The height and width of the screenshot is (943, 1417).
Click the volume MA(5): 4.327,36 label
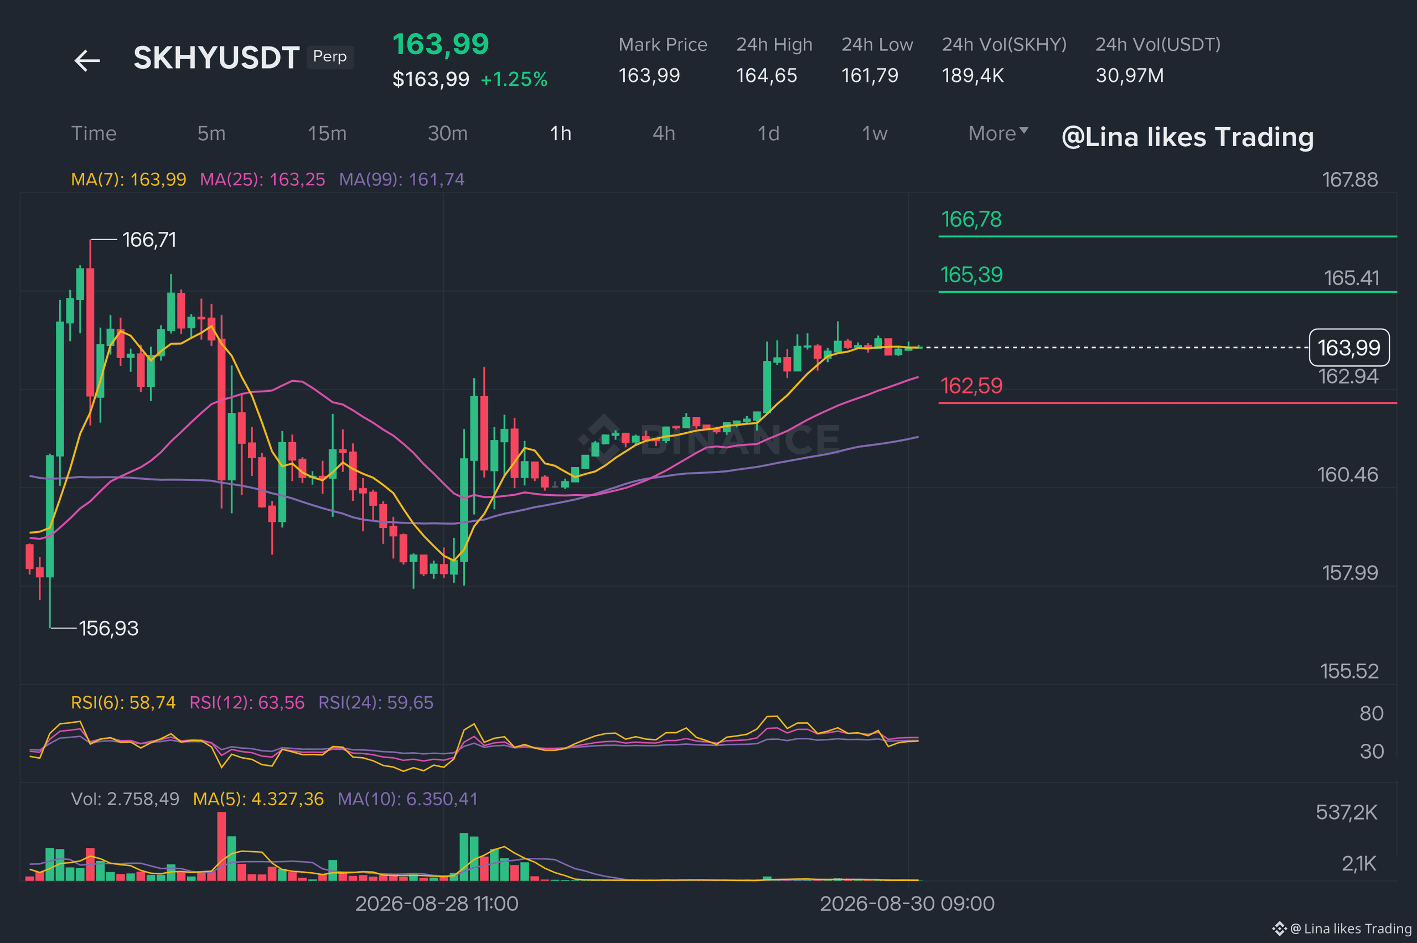258,799
